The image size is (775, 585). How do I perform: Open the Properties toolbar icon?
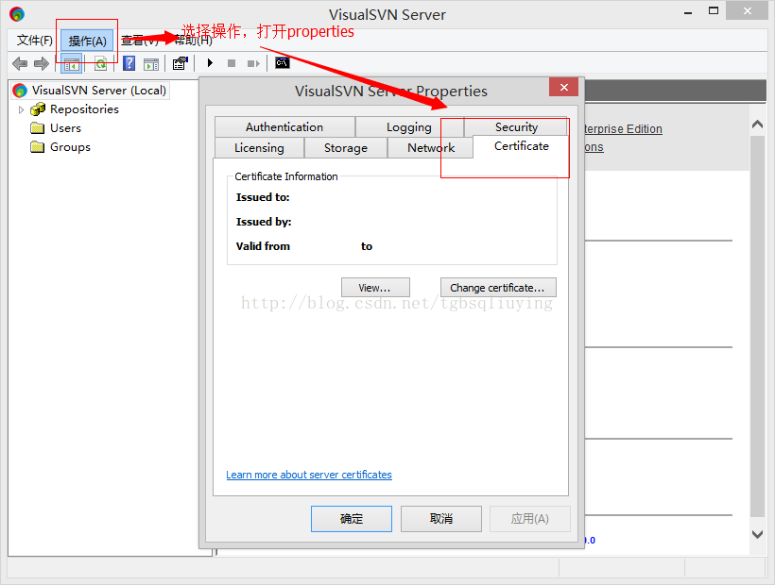click(180, 63)
